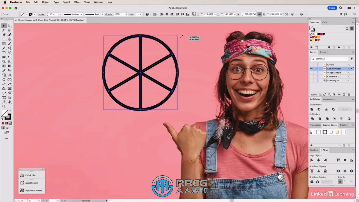
Task: Select the Type tool
Action: tap(4, 39)
